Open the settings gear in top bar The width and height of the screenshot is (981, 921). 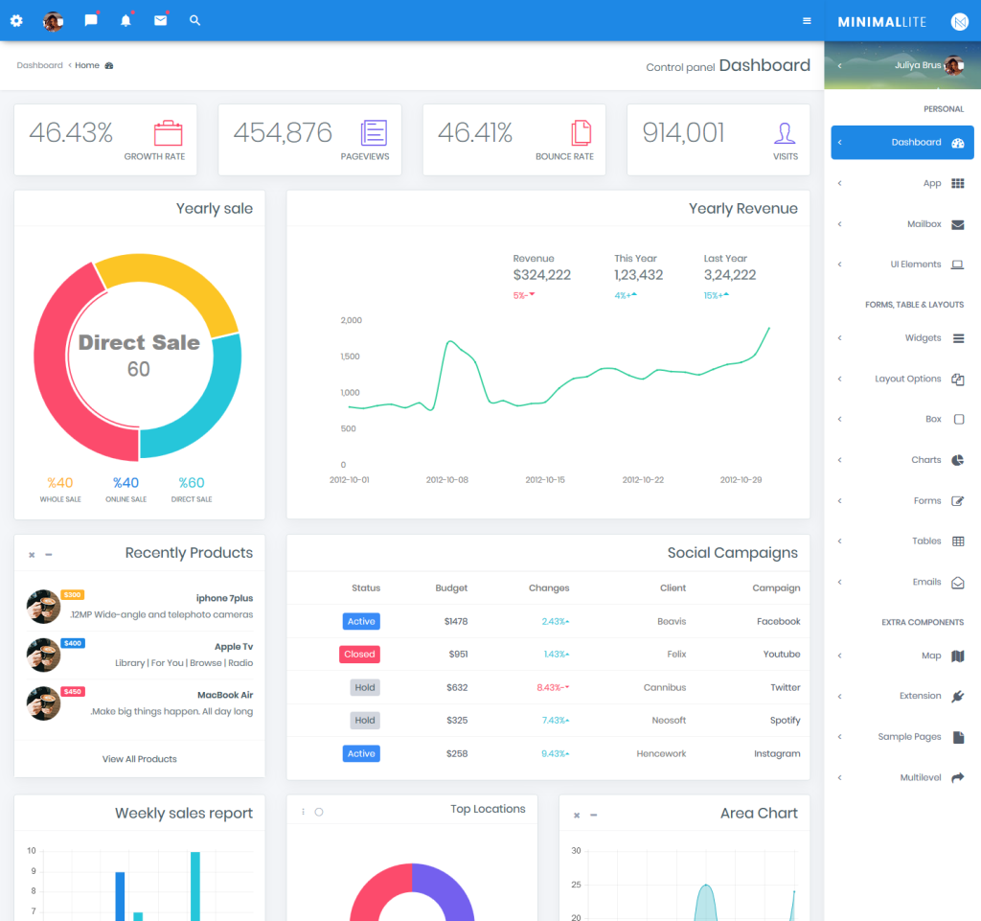tap(16, 20)
